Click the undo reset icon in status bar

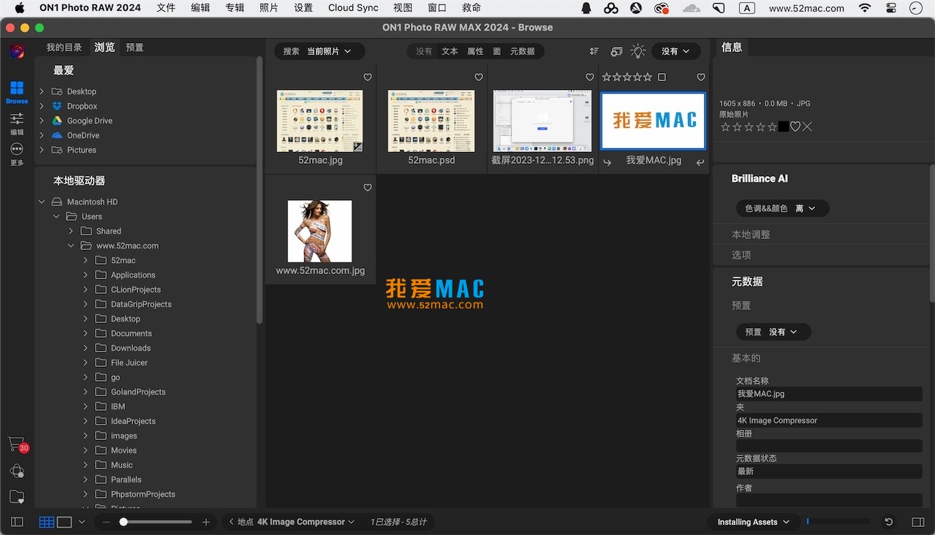[889, 522]
